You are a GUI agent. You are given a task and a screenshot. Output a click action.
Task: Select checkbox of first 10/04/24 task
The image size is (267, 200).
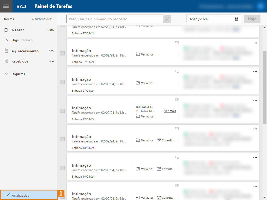63,139
